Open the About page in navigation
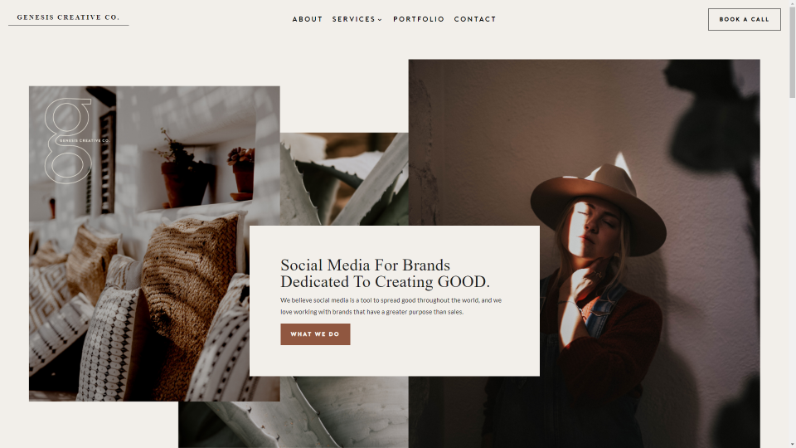The height and width of the screenshot is (448, 796). [x=307, y=19]
